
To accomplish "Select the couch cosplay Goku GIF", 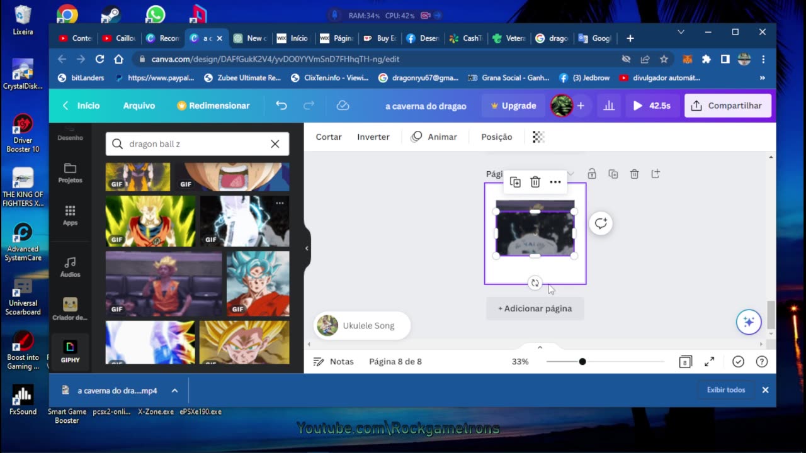I will (x=164, y=284).
